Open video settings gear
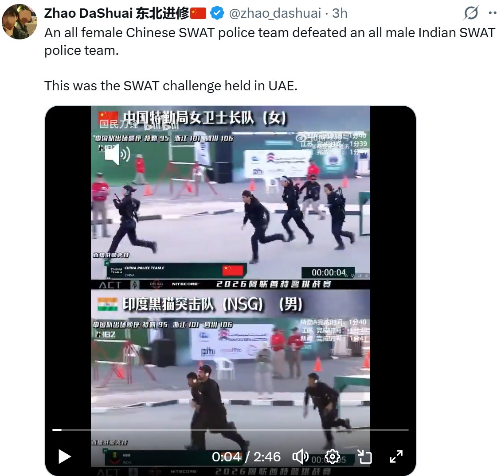The width and height of the screenshot is (497, 476). pyautogui.click(x=333, y=457)
